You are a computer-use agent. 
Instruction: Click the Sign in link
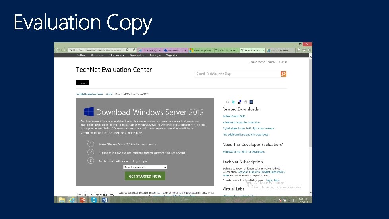click(283, 62)
